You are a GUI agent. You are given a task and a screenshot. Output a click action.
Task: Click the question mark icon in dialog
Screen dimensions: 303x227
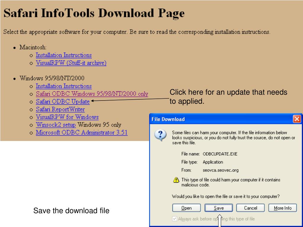160,135
